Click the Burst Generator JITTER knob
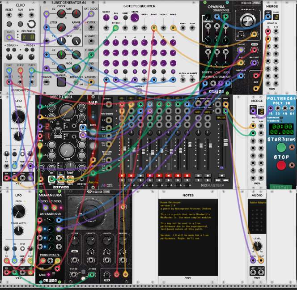Viewport: 297px width, 290px height. [x=61, y=27]
